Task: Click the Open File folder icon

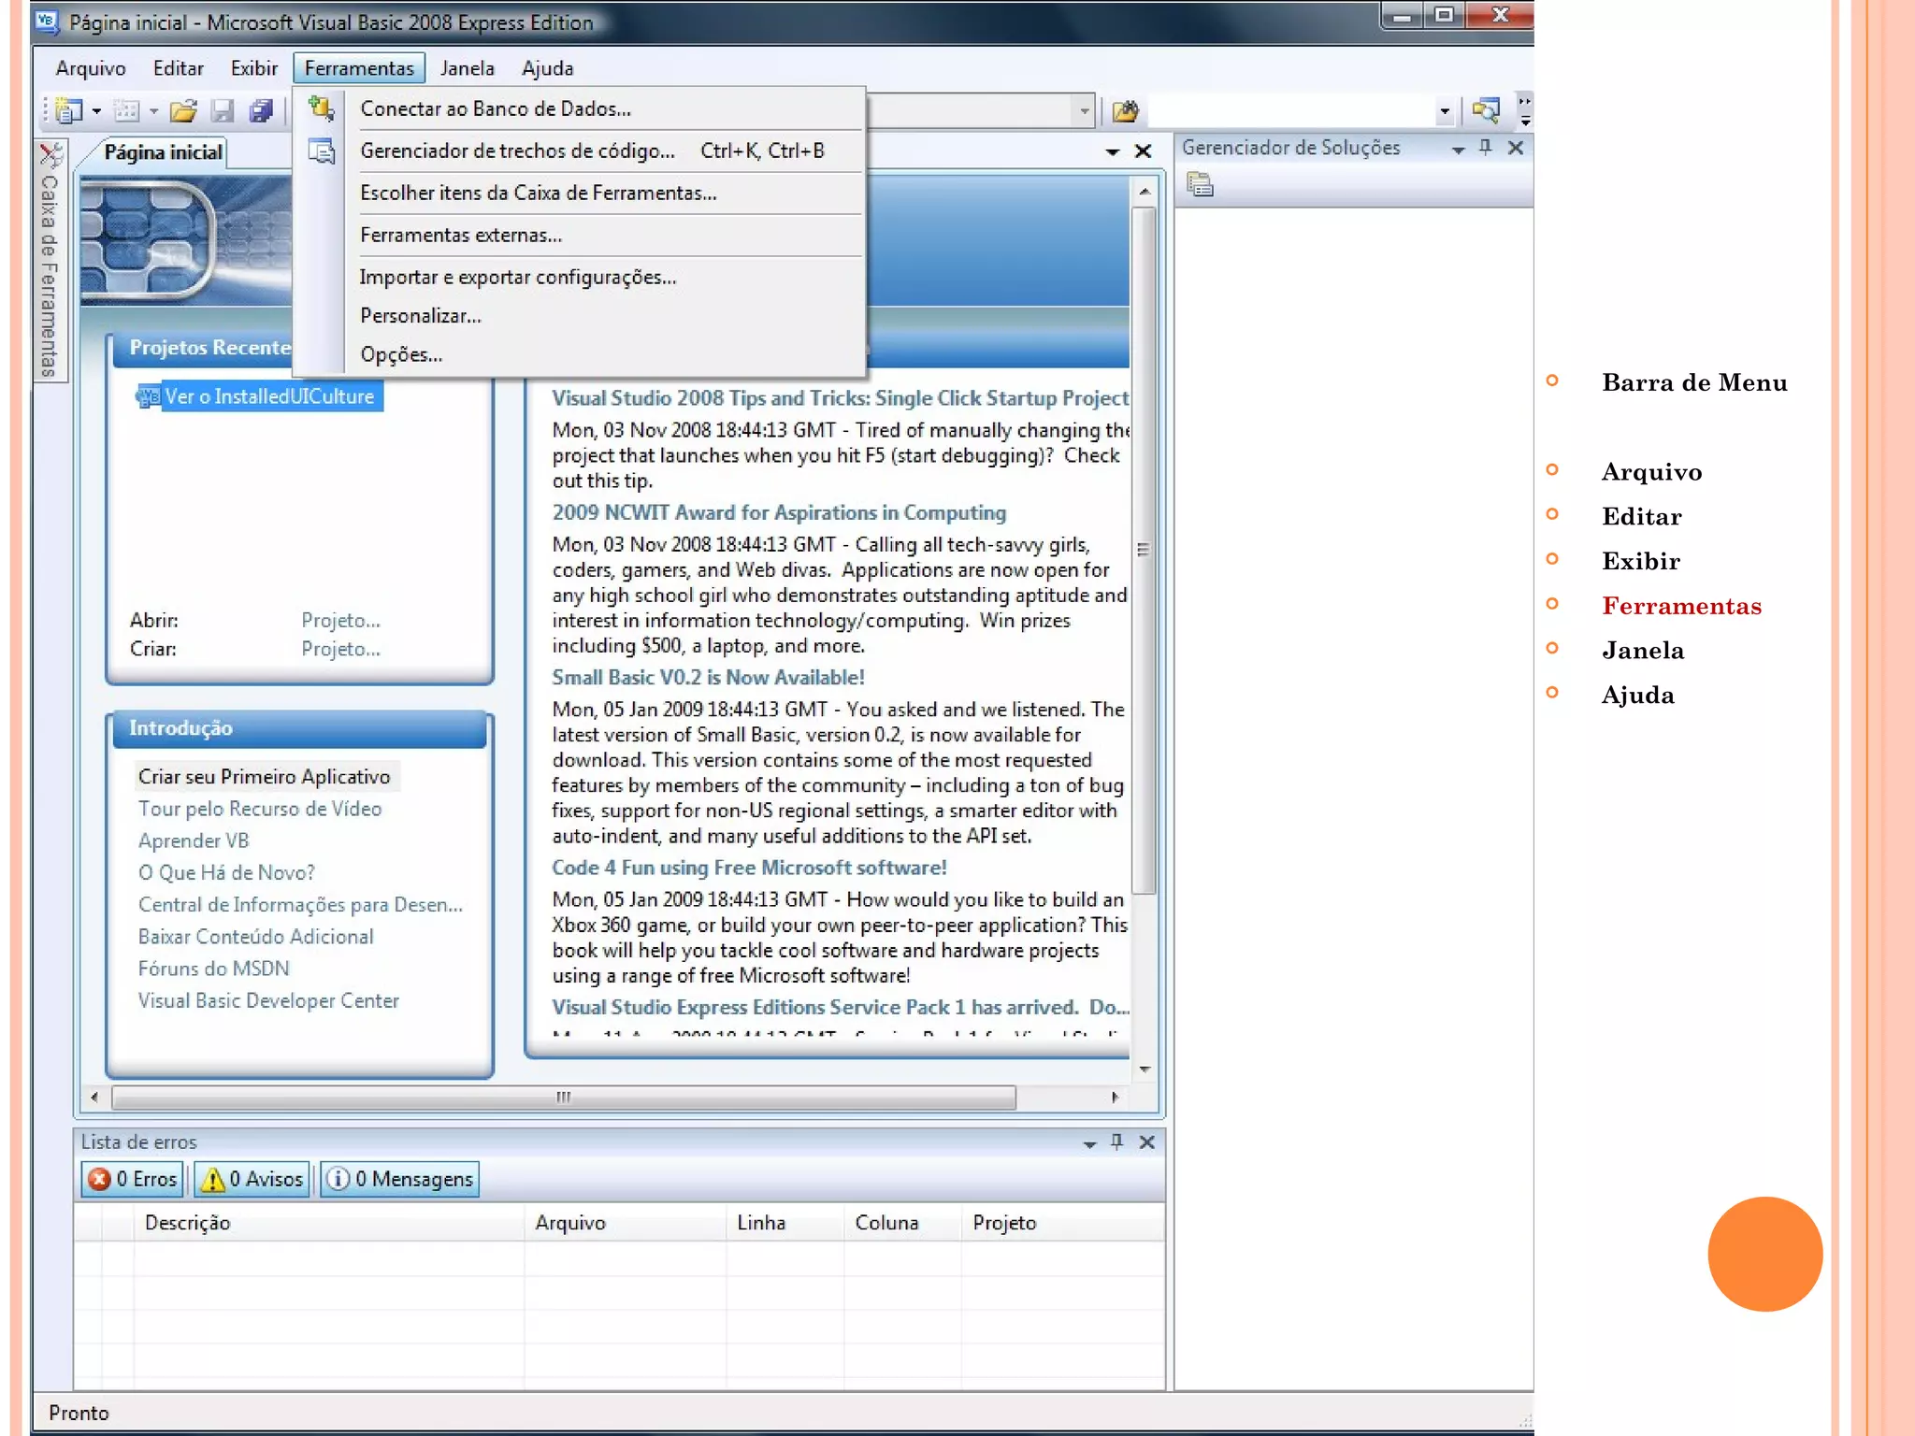Action: pyautogui.click(x=183, y=111)
